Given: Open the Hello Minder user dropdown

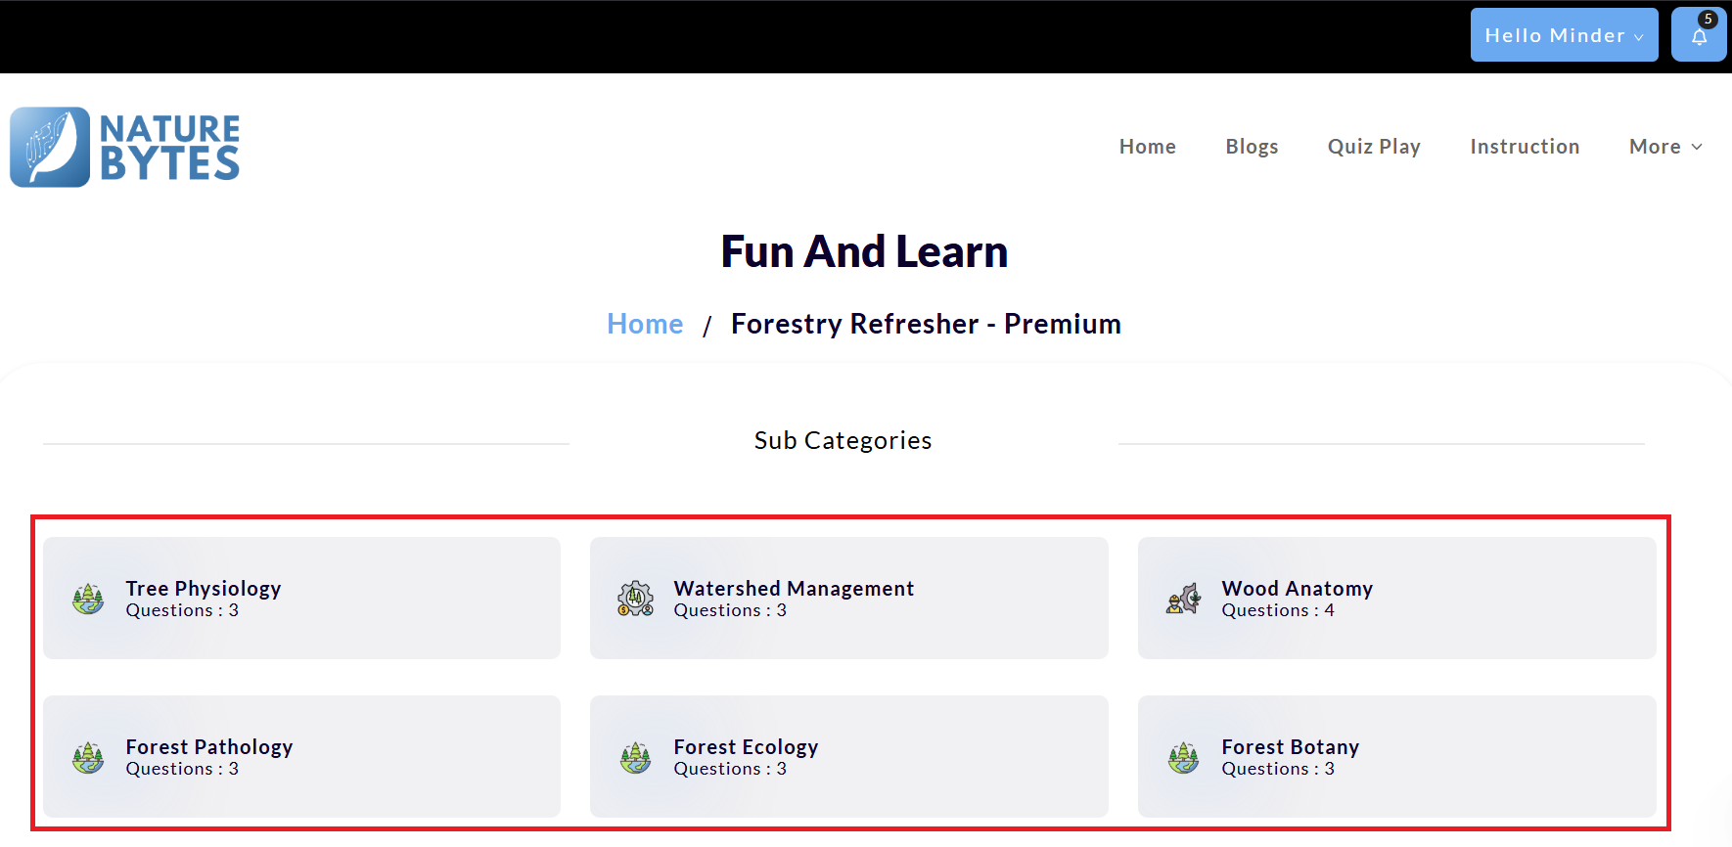Looking at the screenshot, I should point(1564,35).
